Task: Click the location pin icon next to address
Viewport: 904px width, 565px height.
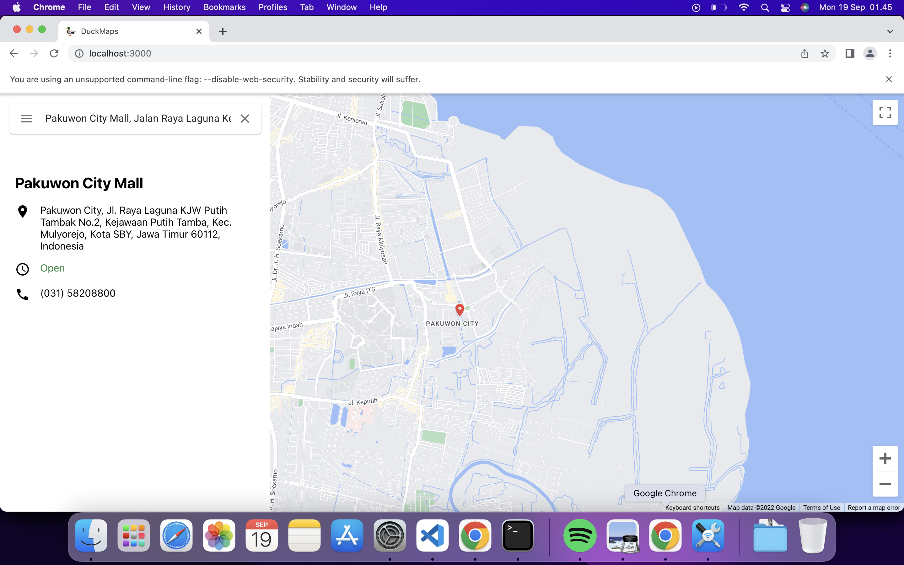Action: click(x=22, y=211)
